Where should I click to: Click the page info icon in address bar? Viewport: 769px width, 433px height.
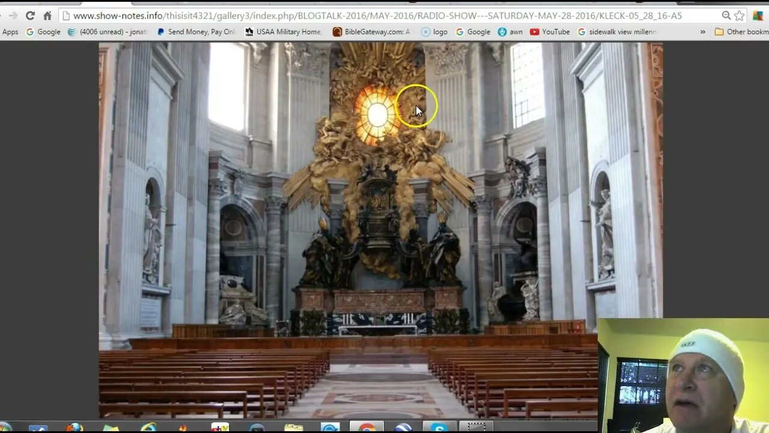tap(66, 16)
